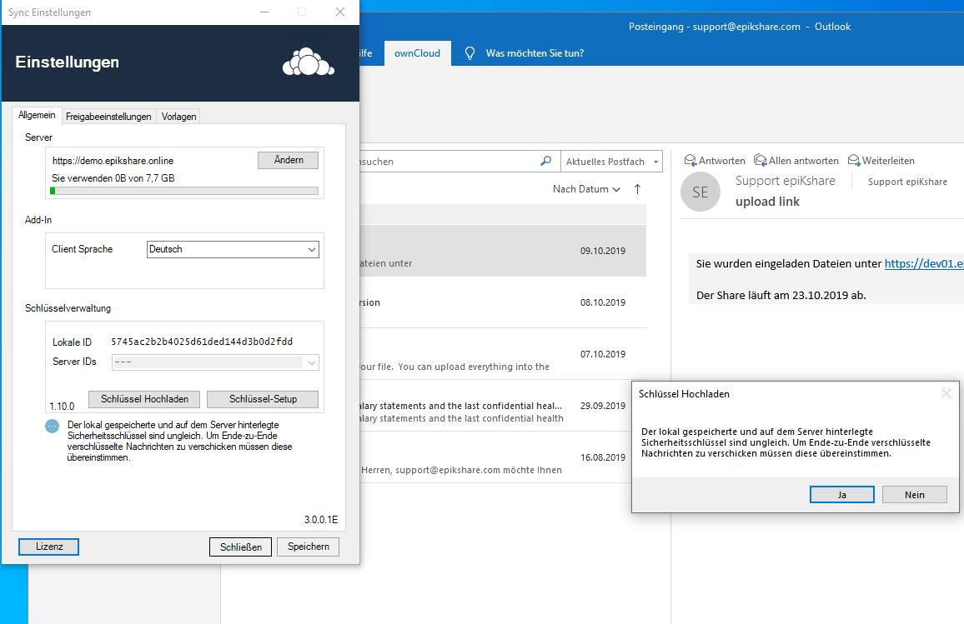Select the email dated 29.09.2019
964x624 pixels.
[x=503, y=406]
